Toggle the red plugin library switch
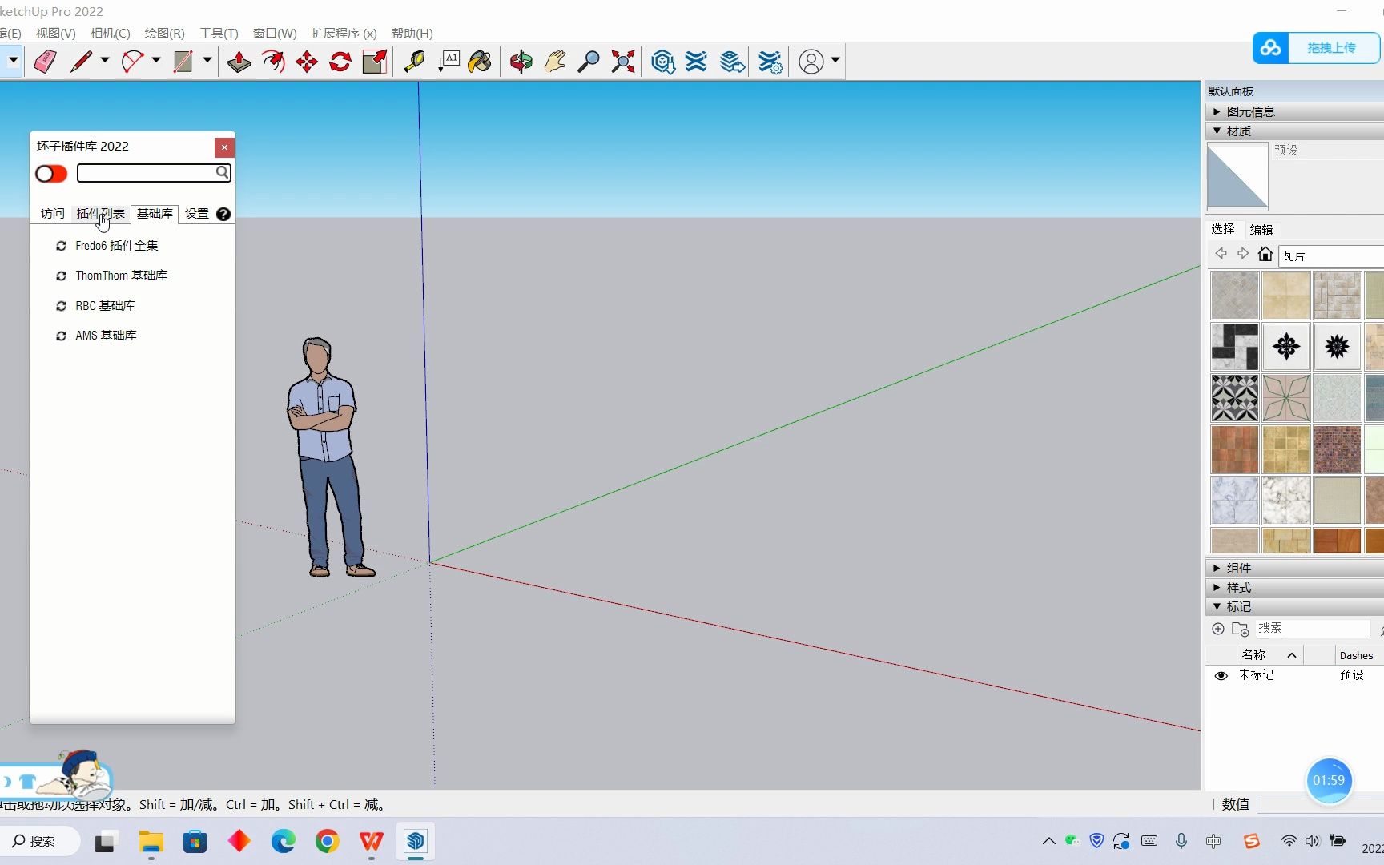This screenshot has height=865, width=1384. [x=51, y=174]
